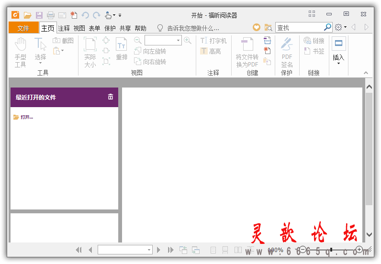
Task: Click 向右旋转 rotate right
Action: [150, 62]
